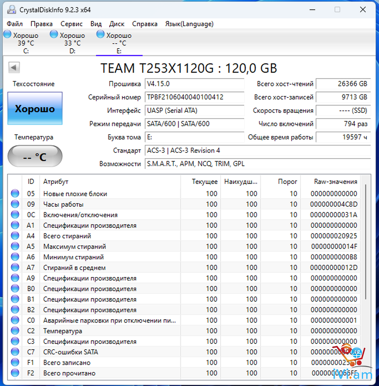
Task: Select the Новые плохие блоки row
Action: click(185, 194)
